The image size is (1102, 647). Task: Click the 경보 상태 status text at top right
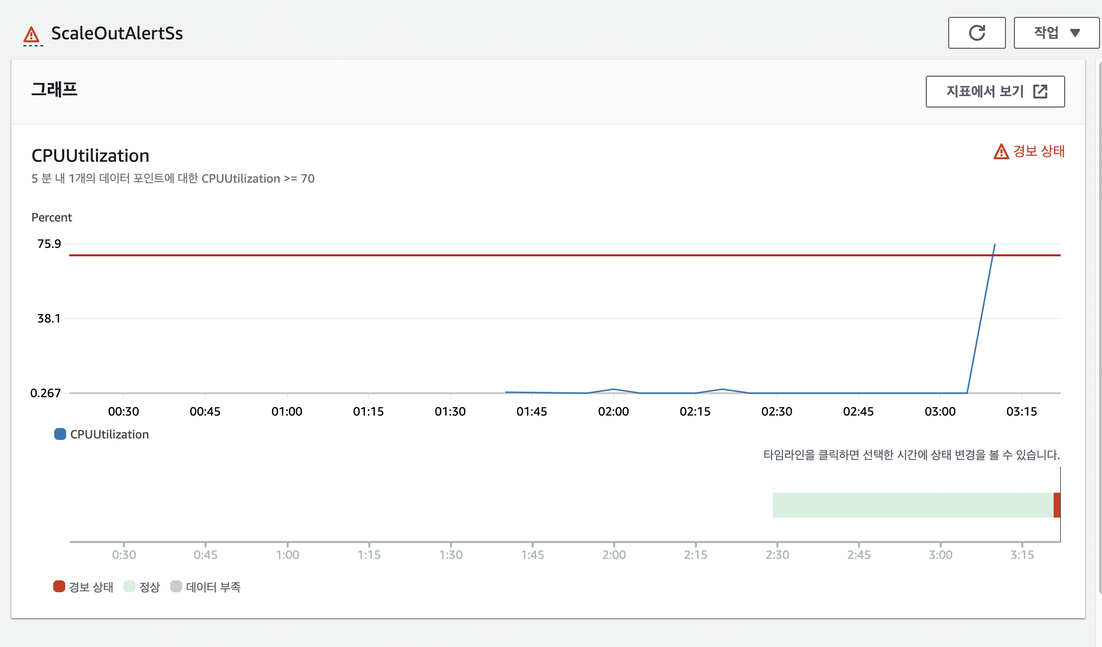click(1039, 151)
